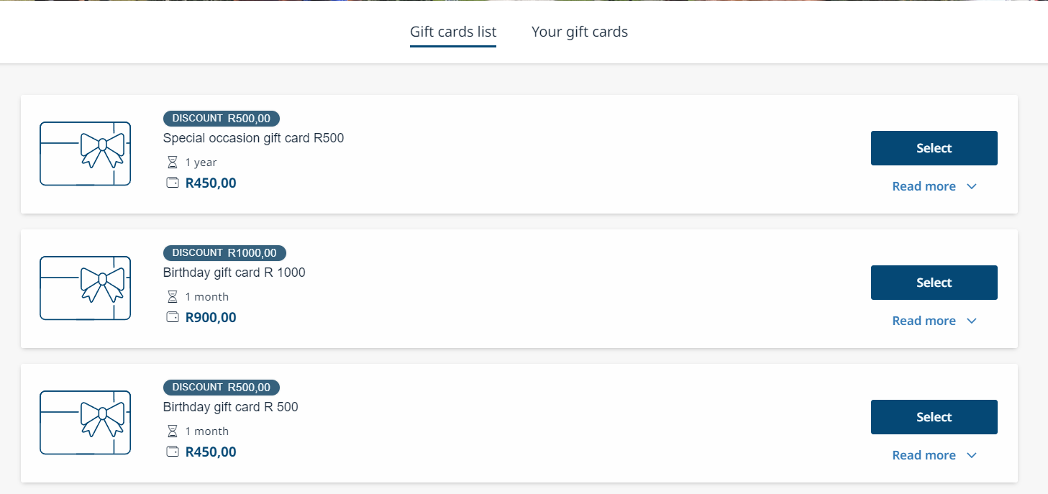Viewport: 1048px width, 494px height.
Task: Select the Special occasion gift card R500
Action: coord(934,148)
